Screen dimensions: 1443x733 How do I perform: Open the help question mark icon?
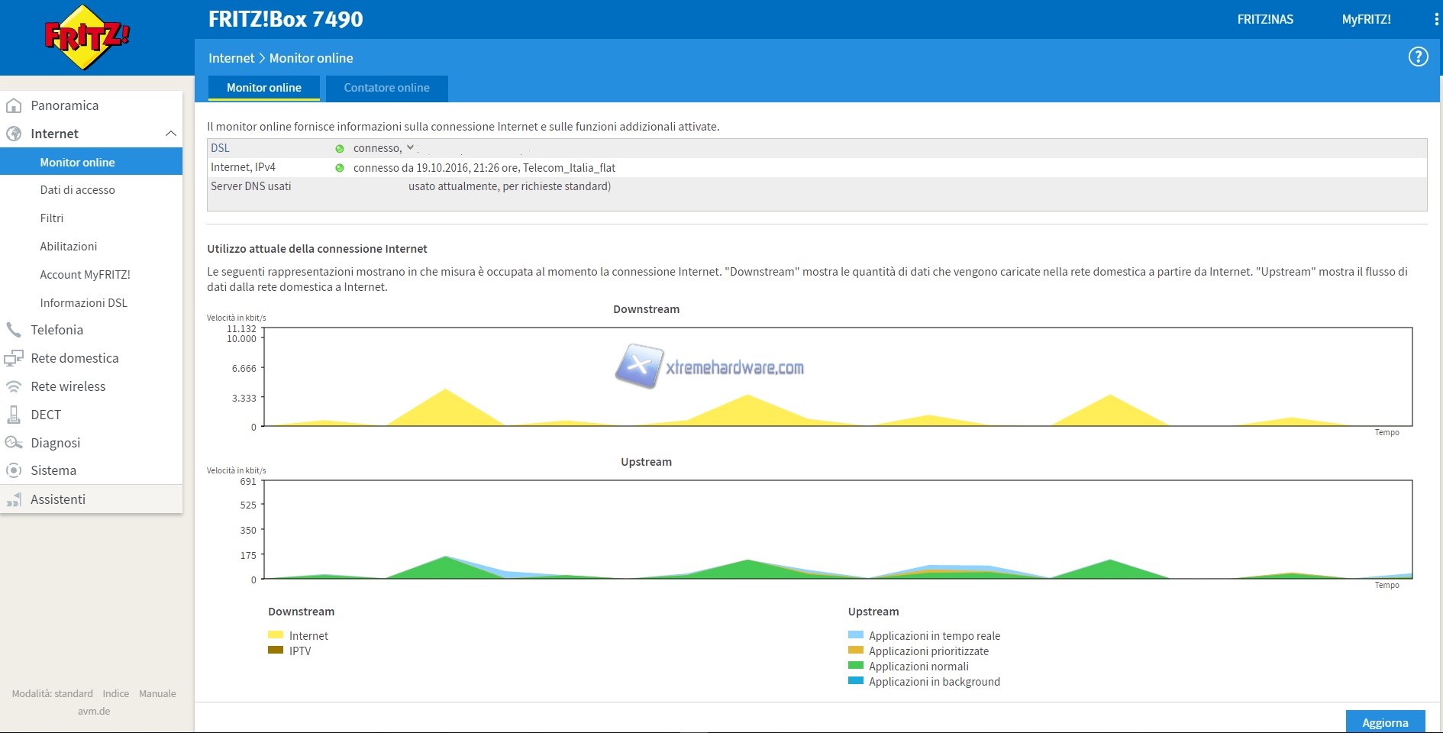(x=1418, y=57)
